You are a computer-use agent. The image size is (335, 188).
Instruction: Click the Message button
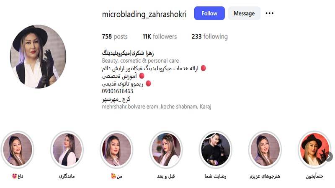[x=244, y=13]
